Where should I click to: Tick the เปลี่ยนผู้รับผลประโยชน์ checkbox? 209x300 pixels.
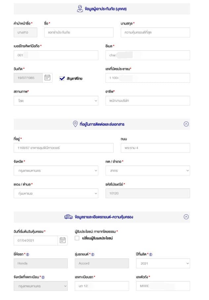77,238
